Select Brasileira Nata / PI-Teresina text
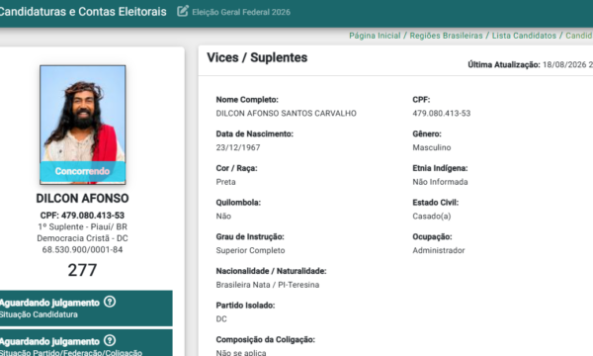Screen dimensions: 593x356 (x=268, y=285)
